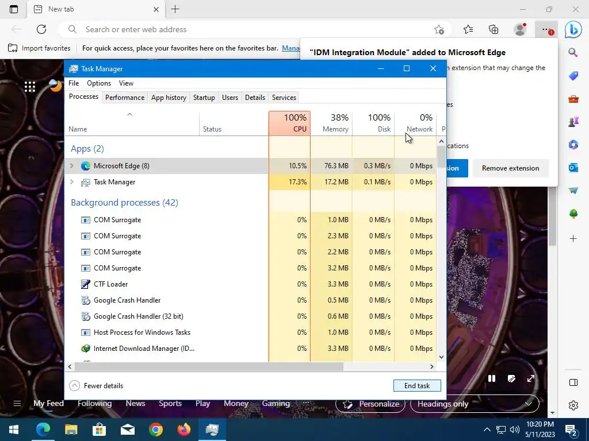Toggle sidebar visibility icon near bottom
Screen dimensions: 589x441
pos(573,382)
